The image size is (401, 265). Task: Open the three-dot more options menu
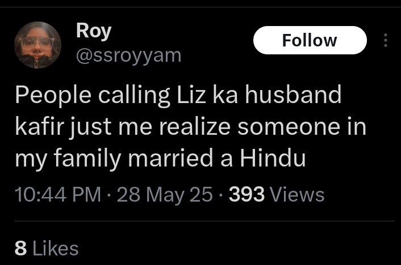tap(386, 41)
